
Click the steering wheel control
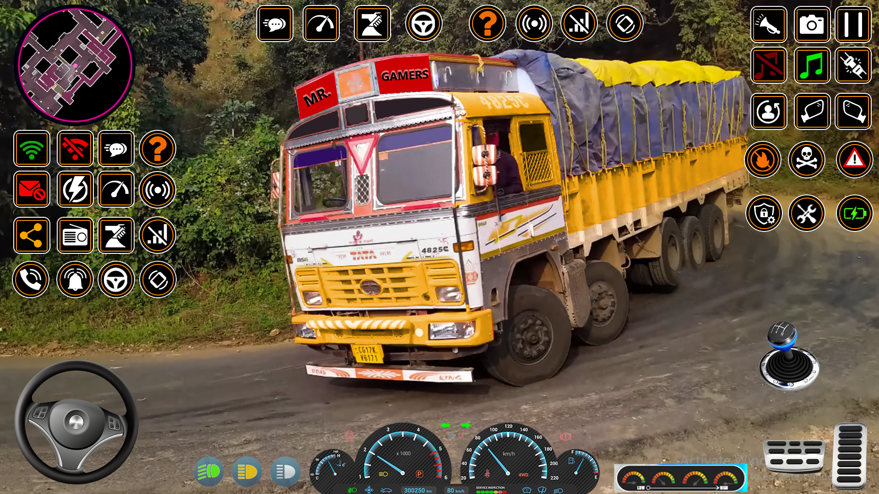click(76, 422)
